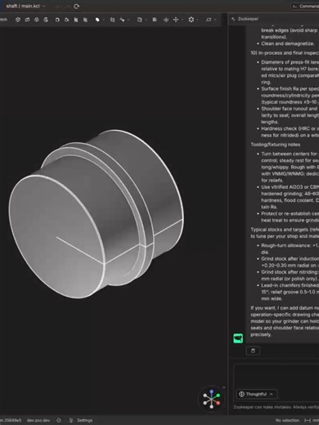319x425 pixels.
Task: Click the Sketch button in the toolbar
Action: tap(3, 20)
